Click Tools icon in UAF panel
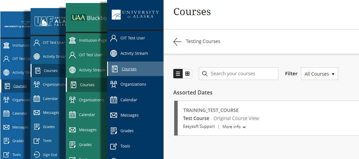359x159 pixels. tap(37, 141)
